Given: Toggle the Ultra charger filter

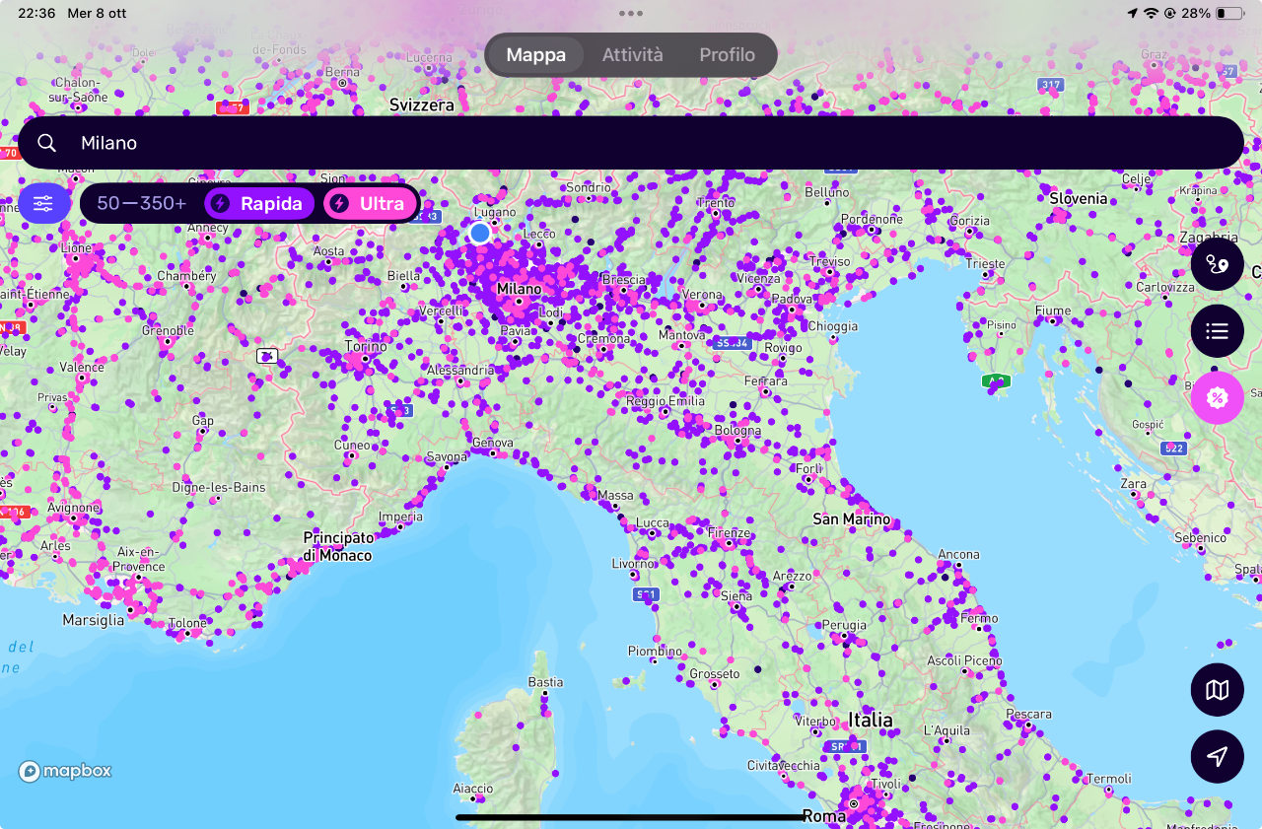Looking at the screenshot, I should [370, 204].
